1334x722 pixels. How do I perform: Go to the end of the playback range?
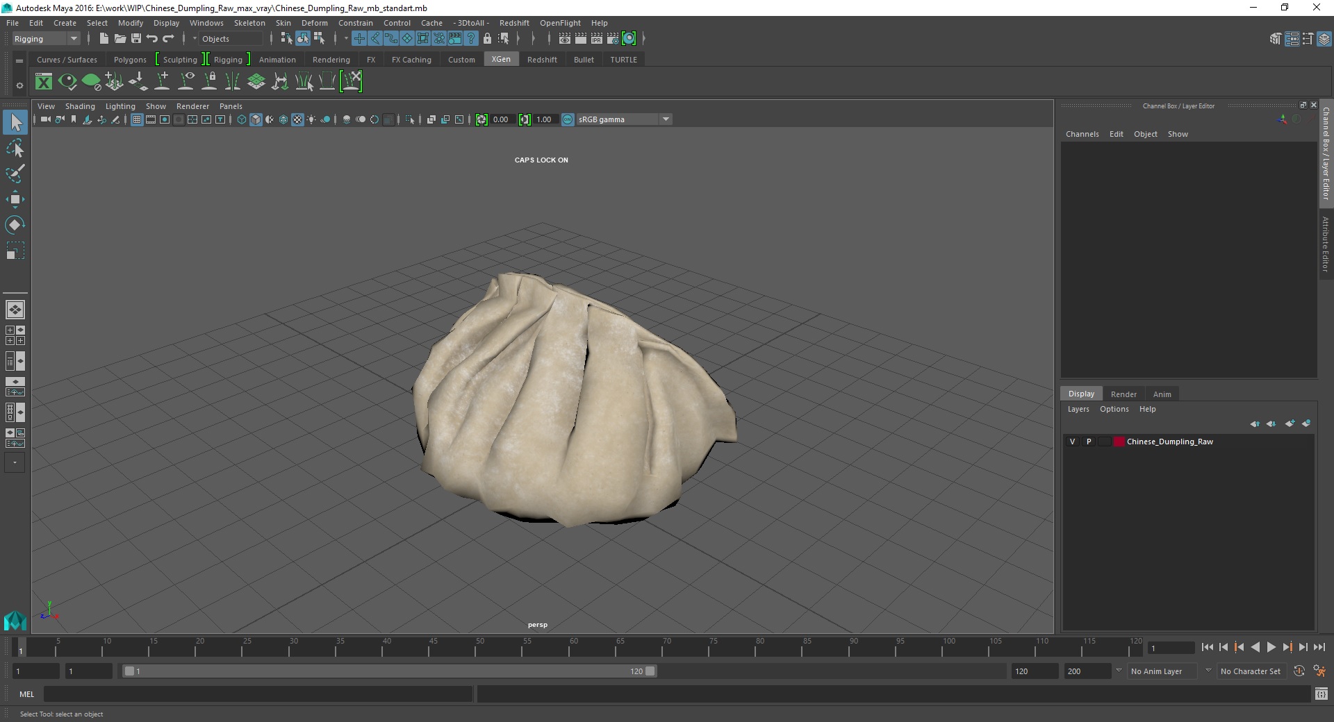1319,647
